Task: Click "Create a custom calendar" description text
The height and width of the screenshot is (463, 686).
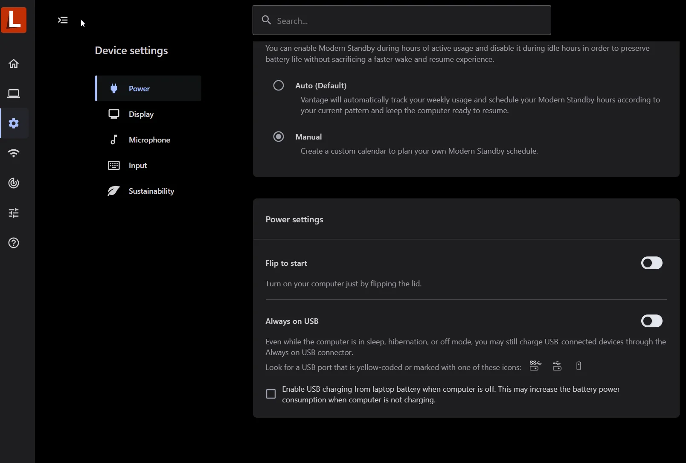Action: click(x=419, y=151)
